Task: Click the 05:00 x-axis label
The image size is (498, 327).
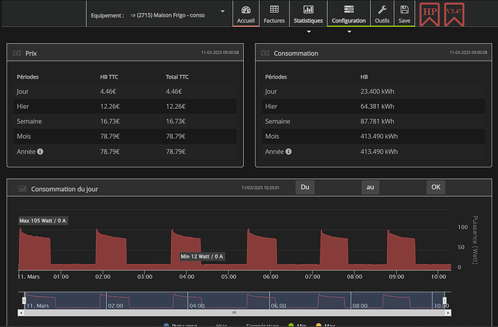Action: point(229,276)
